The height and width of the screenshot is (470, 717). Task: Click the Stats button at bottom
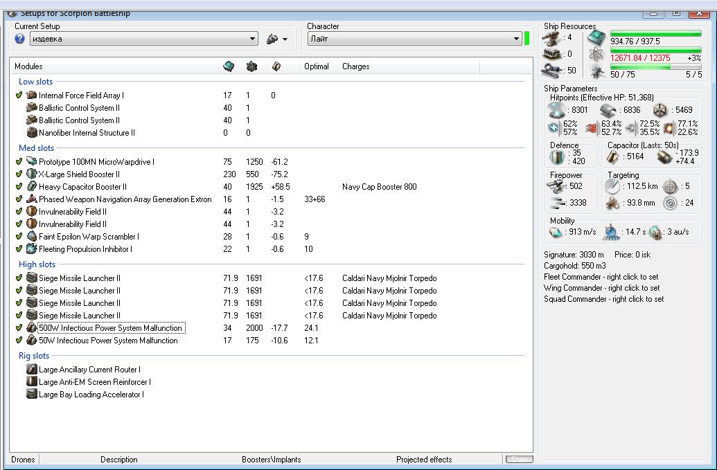click(x=518, y=460)
